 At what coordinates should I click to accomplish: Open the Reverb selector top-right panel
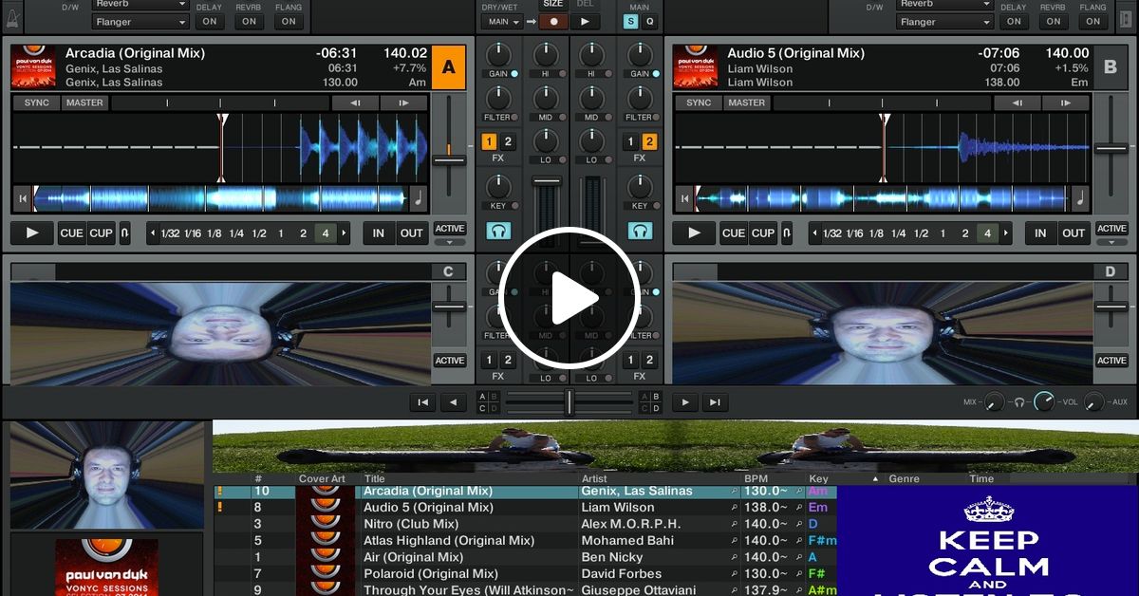pos(943,5)
